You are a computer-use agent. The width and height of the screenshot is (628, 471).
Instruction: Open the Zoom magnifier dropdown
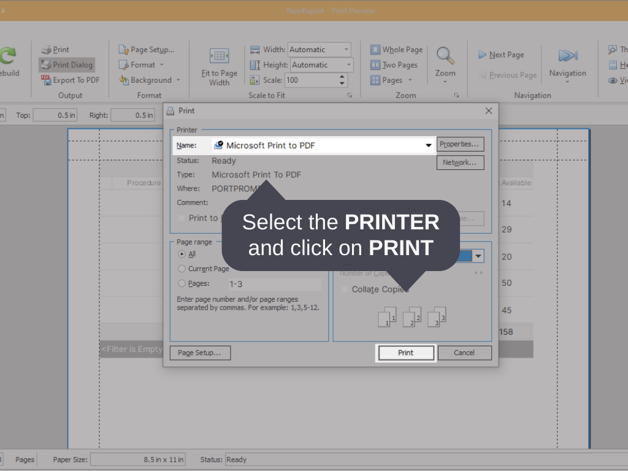pyautogui.click(x=445, y=65)
